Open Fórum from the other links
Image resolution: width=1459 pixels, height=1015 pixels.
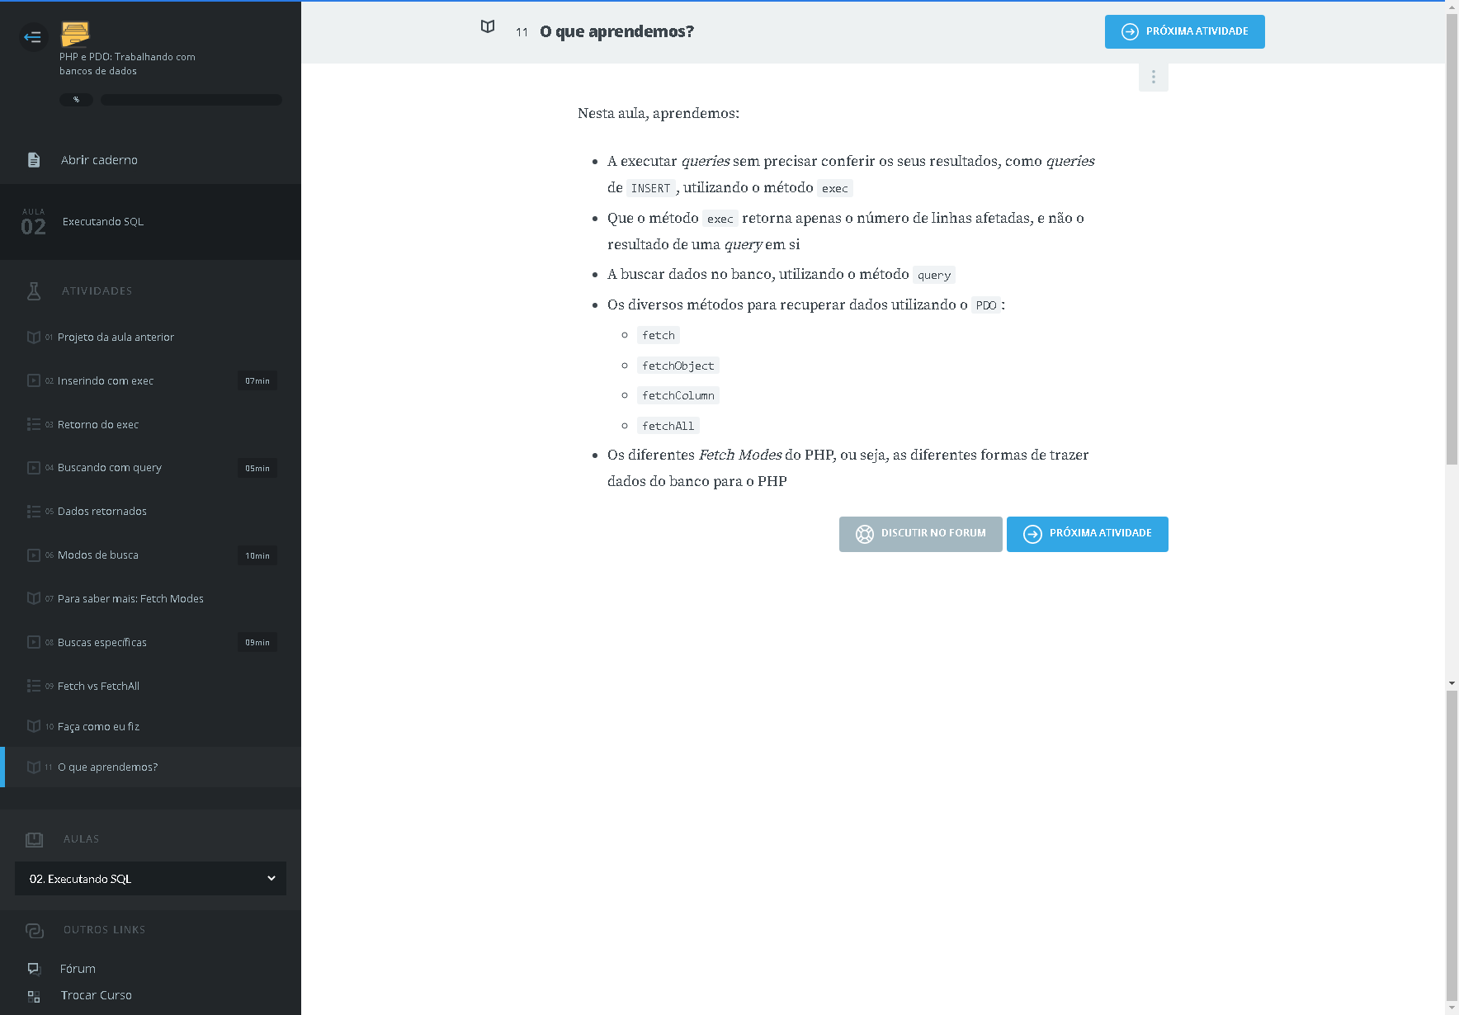point(78,969)
